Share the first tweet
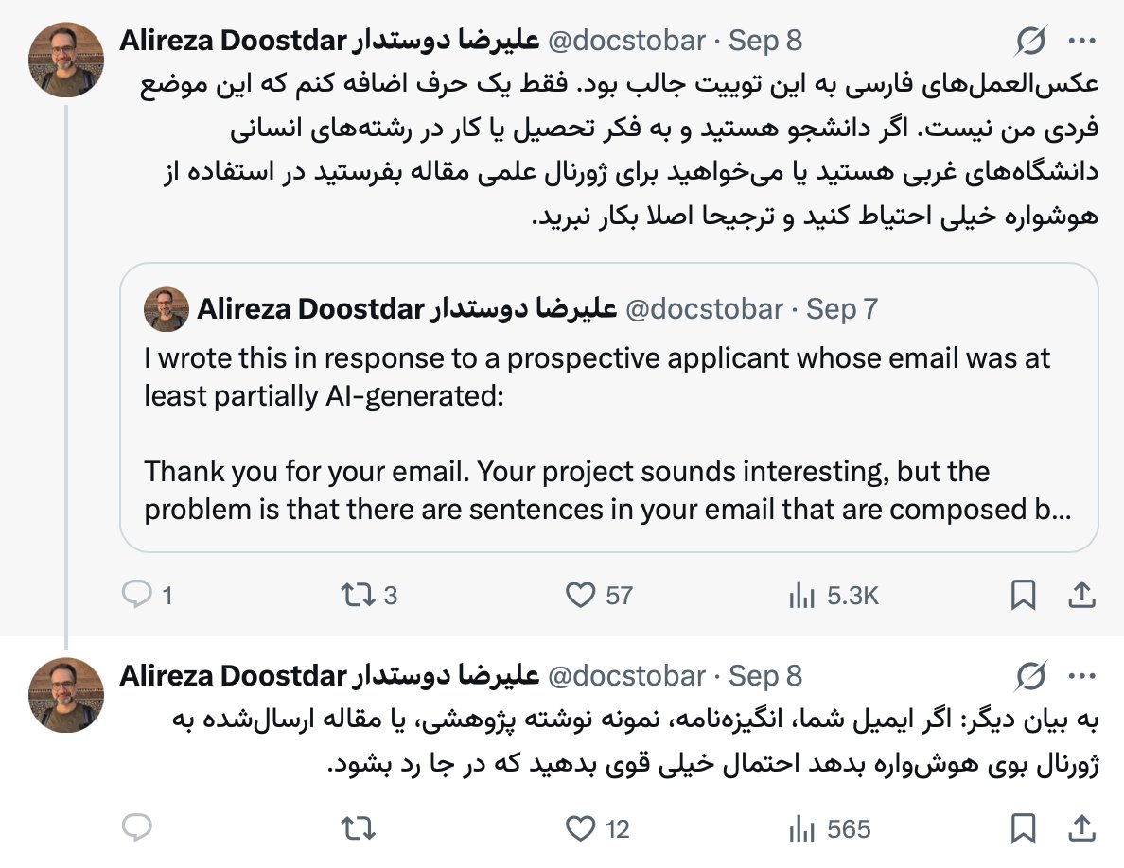 (1081, 595)
